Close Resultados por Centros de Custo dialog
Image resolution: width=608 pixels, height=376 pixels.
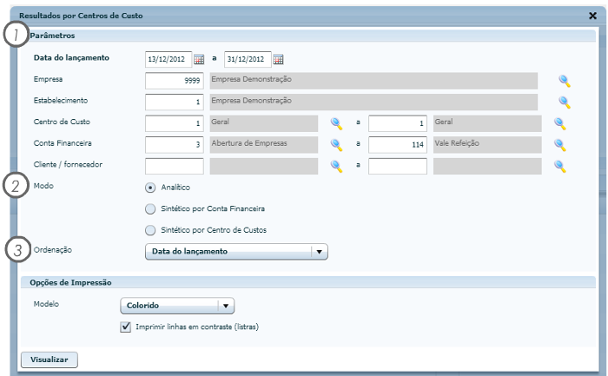click(x=592, y=16)
